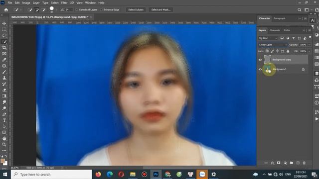Switch to the Channels tab
The height and width of the screenshot is (179, 319).
click(275, 30)
